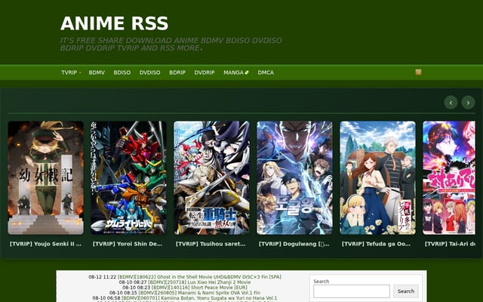Open the Luo Xiao Hei Zhanji 2 Movie link

coord(199,282)
